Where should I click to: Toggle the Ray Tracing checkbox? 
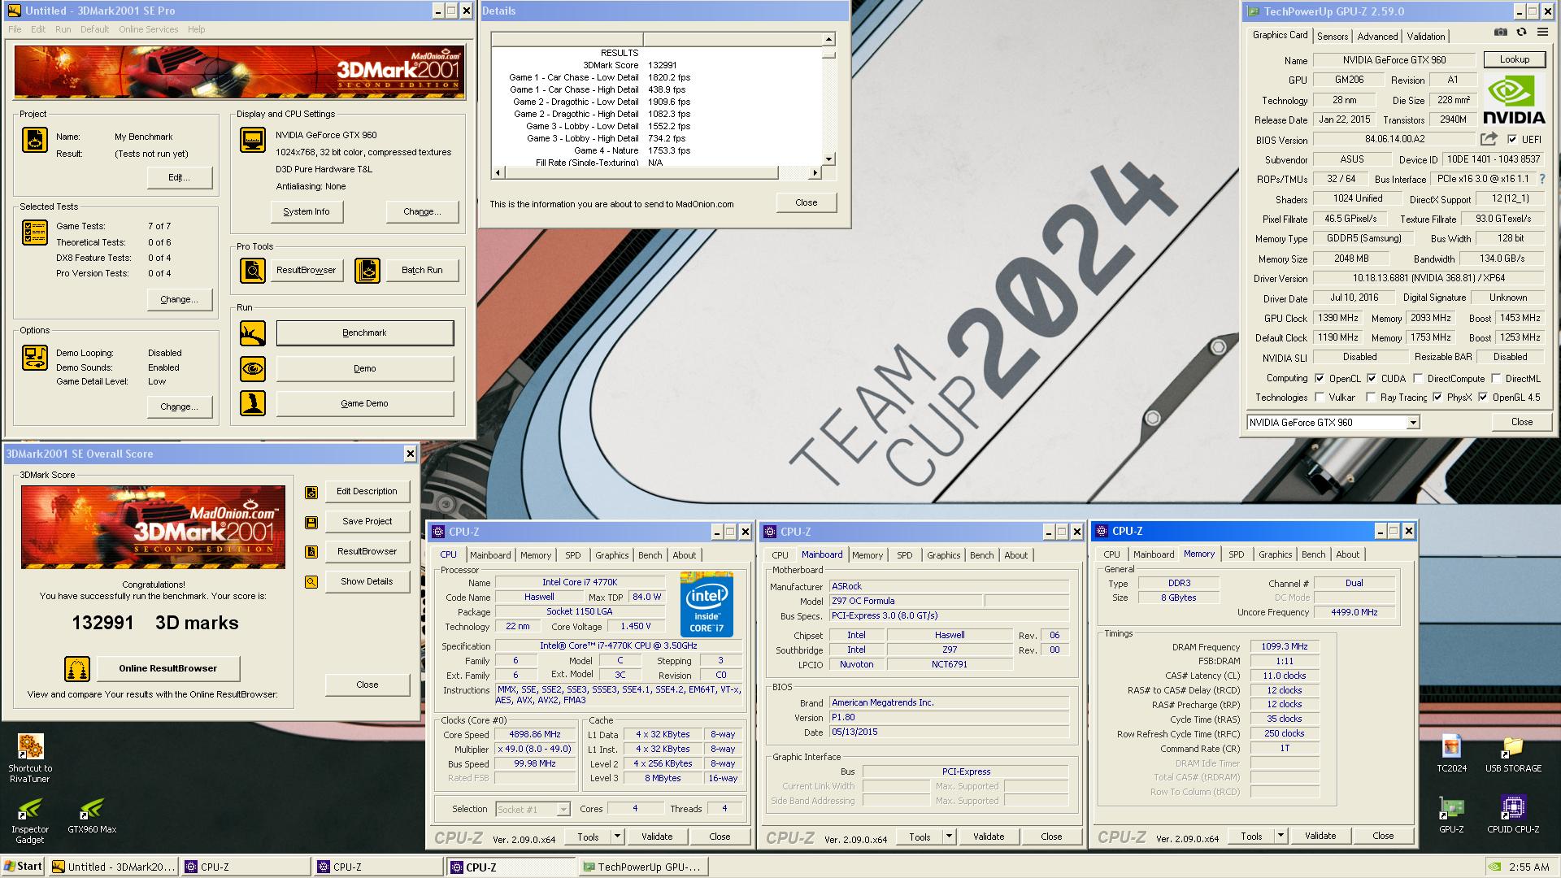click(1371, 398)
